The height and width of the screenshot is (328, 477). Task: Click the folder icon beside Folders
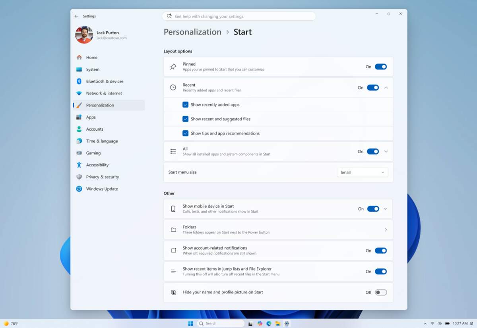click(x=173, y=230)
